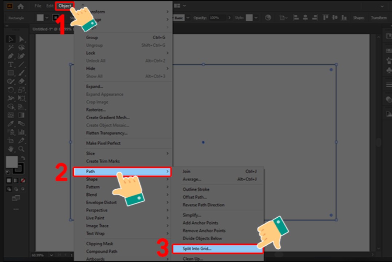Open the Path submenu item

click(122, 172)
